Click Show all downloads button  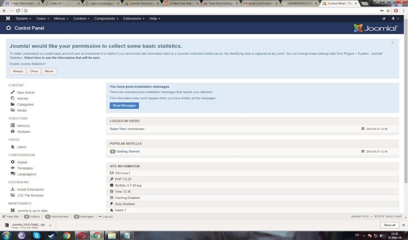point(390,225)
